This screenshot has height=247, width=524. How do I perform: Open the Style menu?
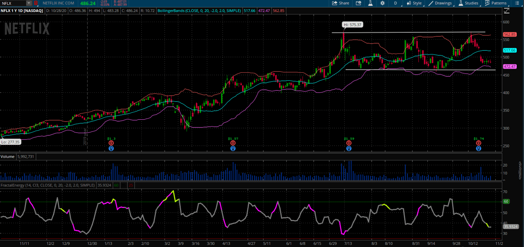pos(414,3)
